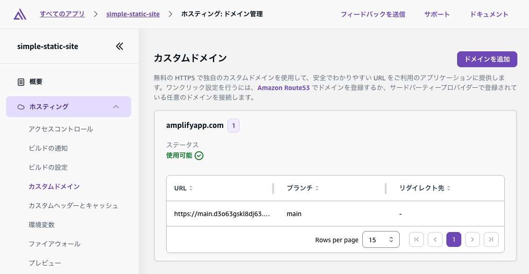Screen dimensions: 529x274
Task: Collapse the sidebar with the double-chevron icon
Action: click(x=120, y=46)
